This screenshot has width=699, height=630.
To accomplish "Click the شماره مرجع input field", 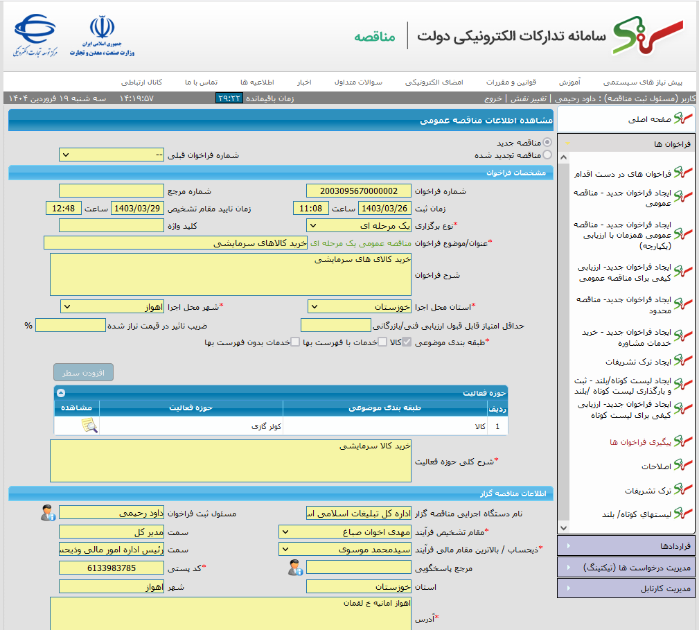I will coord(112,191).
